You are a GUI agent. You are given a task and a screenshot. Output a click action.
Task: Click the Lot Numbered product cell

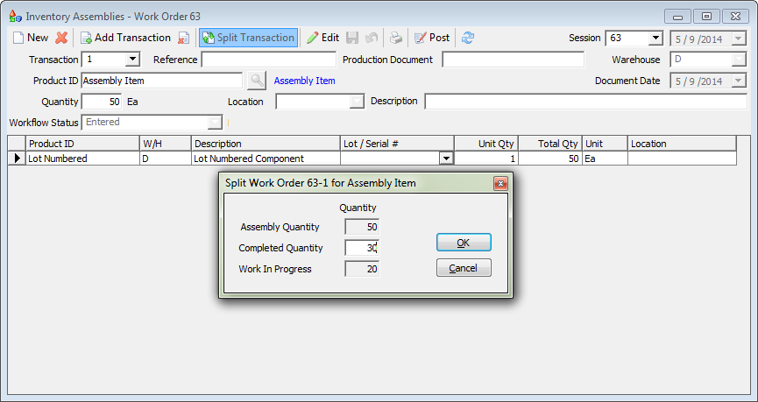pyautogui.click(x=82, y=158)
